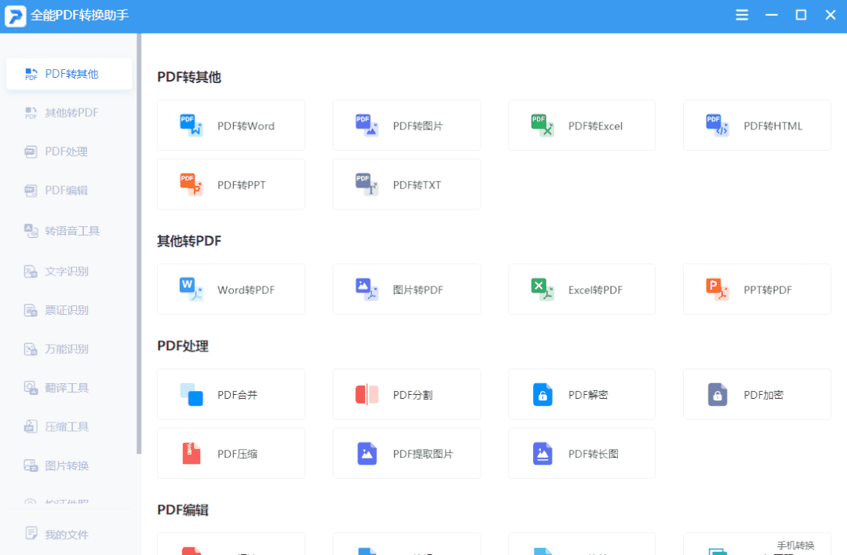
Task: Open the PDF转HTML icon
Action: click(717, 126)
